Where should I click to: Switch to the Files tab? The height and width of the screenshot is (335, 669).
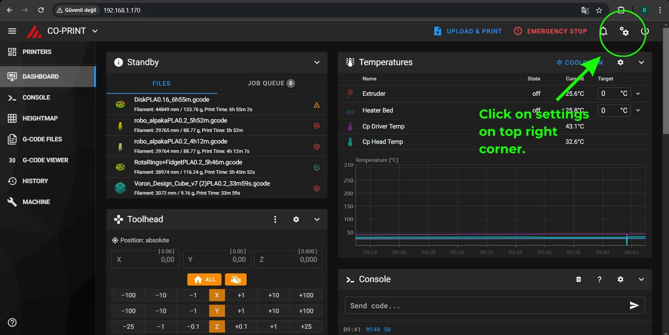(161, 84)
